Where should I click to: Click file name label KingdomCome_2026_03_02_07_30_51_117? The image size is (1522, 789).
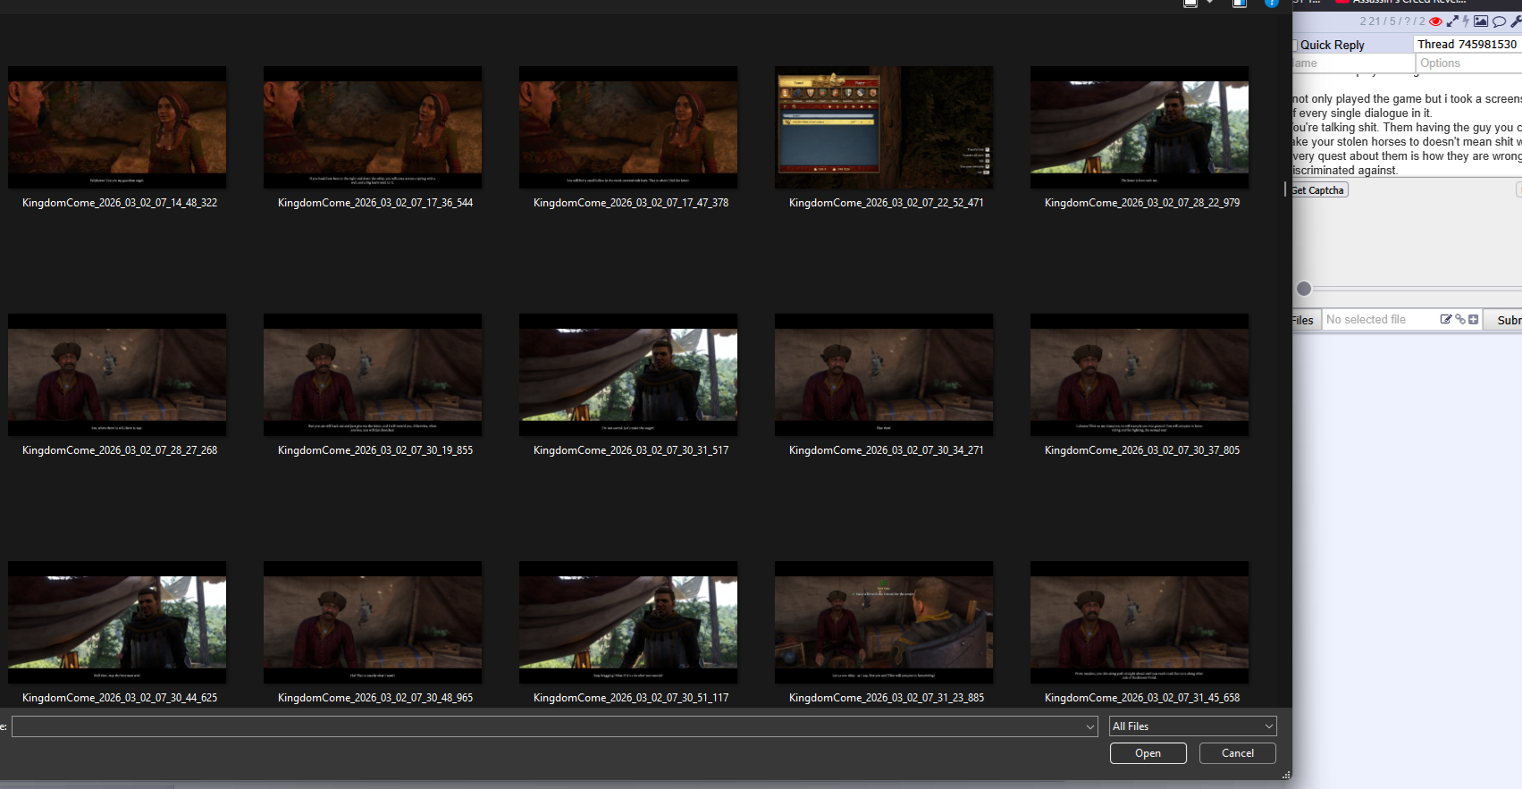(x=631, y=698)
